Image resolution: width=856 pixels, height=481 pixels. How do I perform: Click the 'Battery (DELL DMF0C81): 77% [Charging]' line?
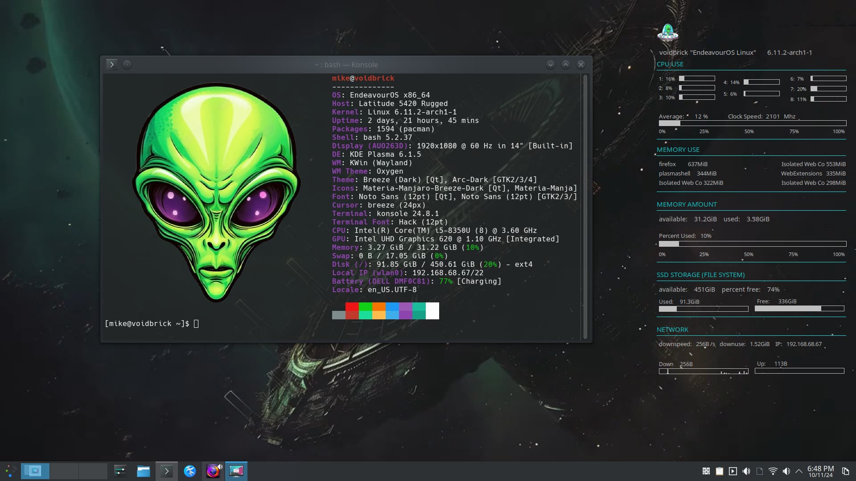(416, 281)
